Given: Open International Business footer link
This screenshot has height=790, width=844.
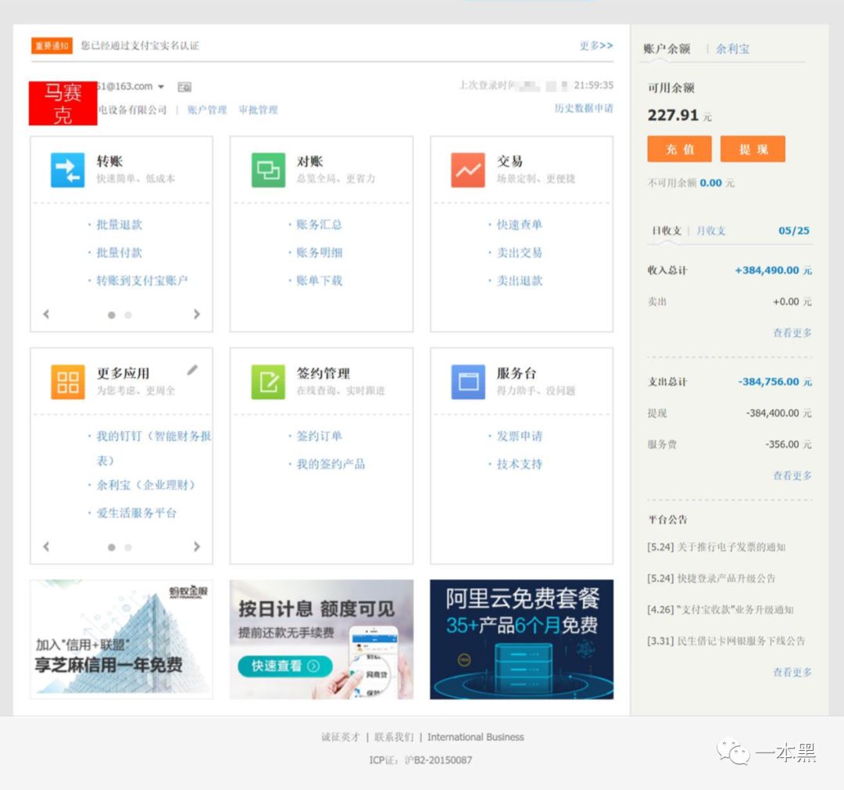Looking at the screenshot, I should pos(476,737).
